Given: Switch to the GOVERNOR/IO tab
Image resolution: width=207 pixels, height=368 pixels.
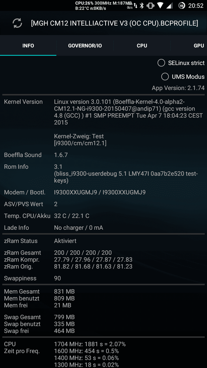Looking at the screenshot, I should (85, 46).
